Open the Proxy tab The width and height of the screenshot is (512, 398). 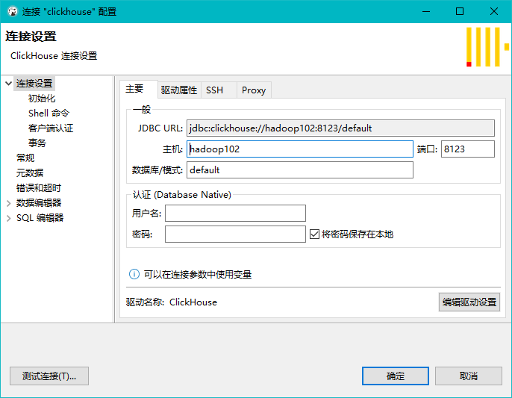[x=254, y=90]
